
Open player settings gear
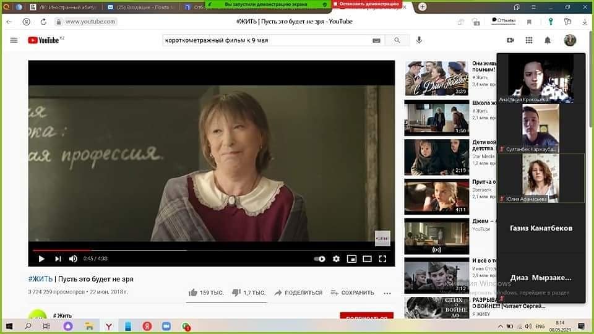(x=336, y=259)
